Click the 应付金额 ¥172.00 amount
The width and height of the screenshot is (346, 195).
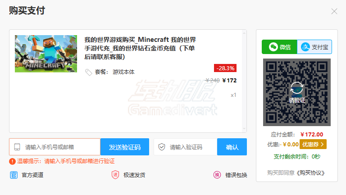click(x=312, y=134)
